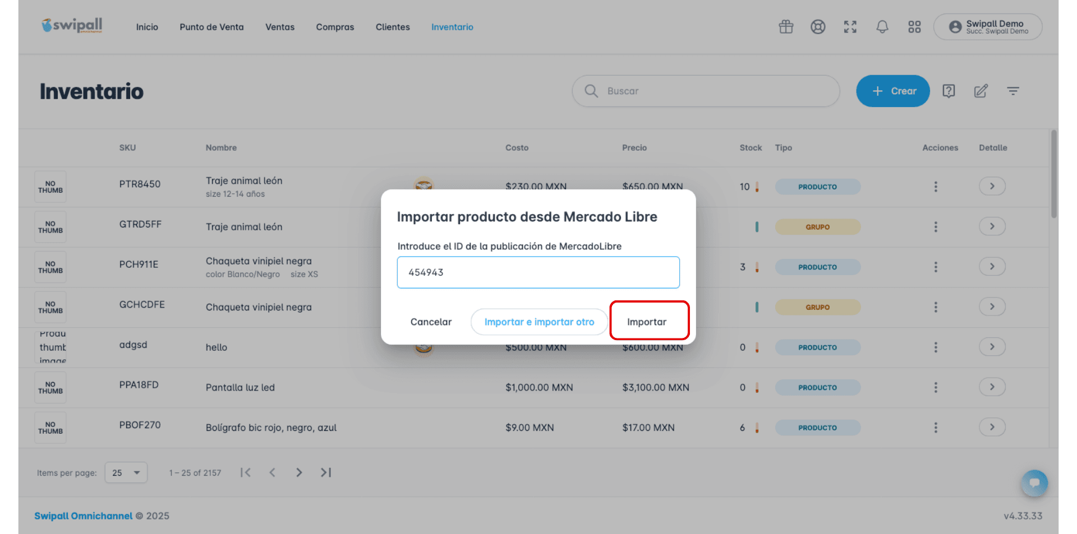This screenshot has height=534, width=1077.
Task: Go to next page of results
Action: pyautogui.click(x=299, y=472)
